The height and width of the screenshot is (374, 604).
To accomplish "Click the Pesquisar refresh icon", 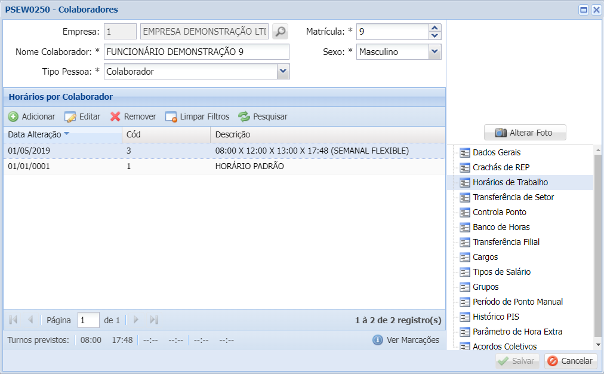I will (x=244, y=117).
